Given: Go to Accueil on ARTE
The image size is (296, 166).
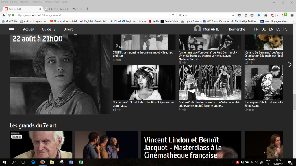Looking at the screenshot, I should click(x=29, y=29).
